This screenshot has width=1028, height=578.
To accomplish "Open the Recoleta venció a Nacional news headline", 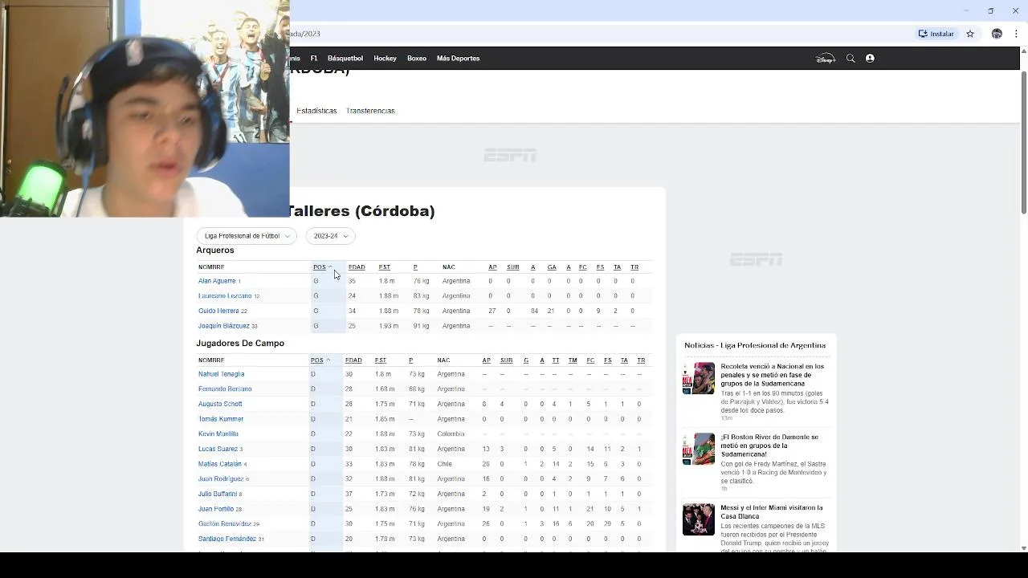I will point(773,375).
